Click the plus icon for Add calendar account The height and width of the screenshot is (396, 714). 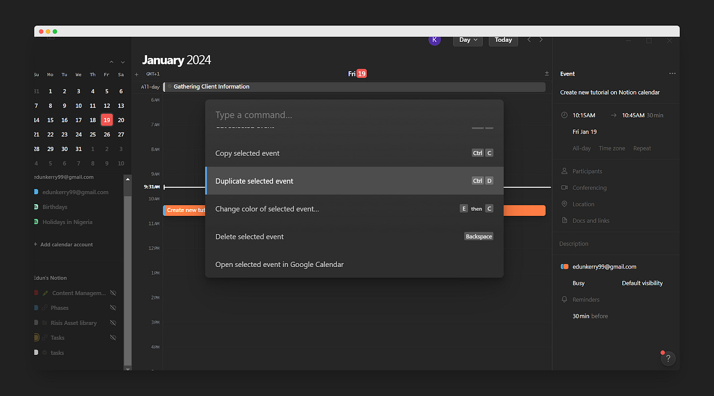pos(35,244)
